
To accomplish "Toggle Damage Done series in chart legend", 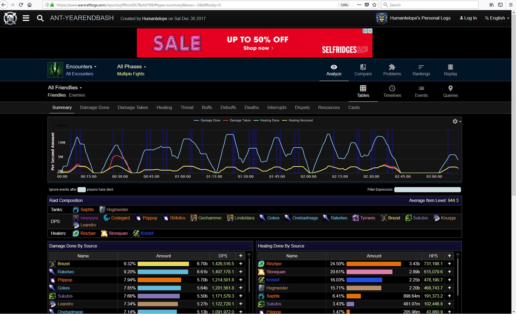I will tap(207, 120).
